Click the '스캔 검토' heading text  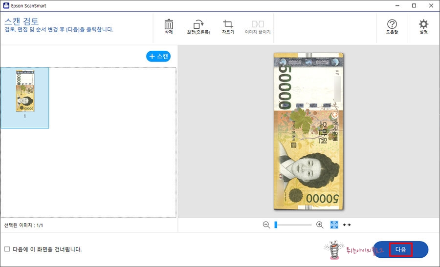(x=22, y=21)
